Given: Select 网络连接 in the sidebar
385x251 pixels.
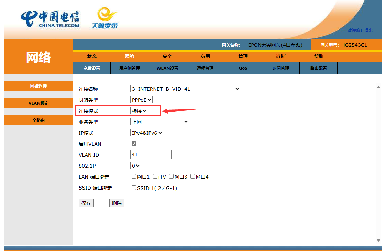Looking at the screenshot, I should pyautogui.click(x=38, y=86).
